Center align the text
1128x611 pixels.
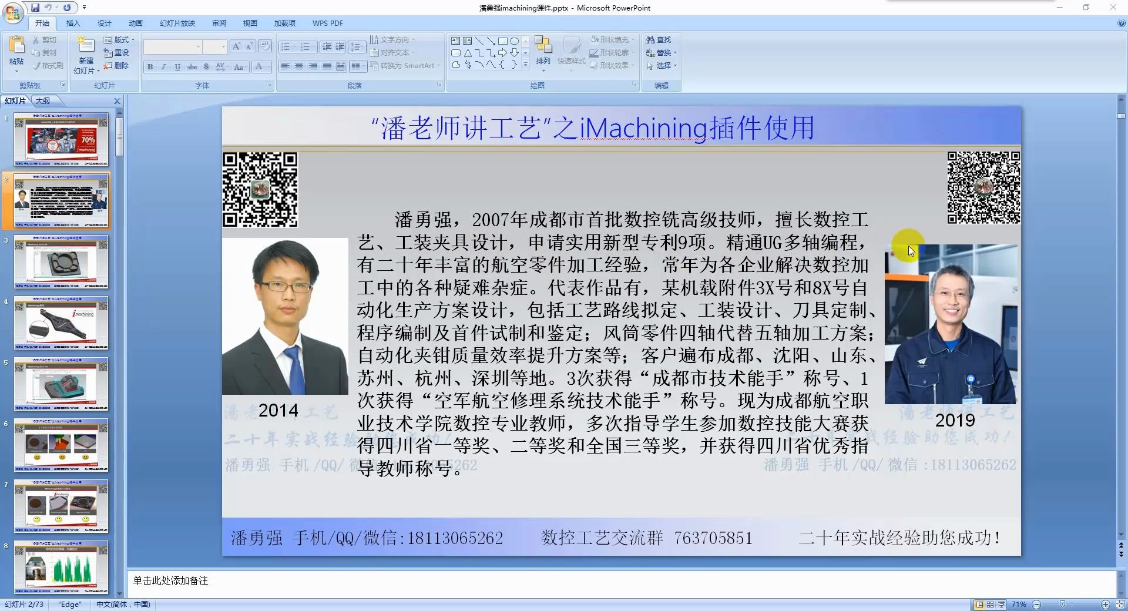[x=299, y=66]
